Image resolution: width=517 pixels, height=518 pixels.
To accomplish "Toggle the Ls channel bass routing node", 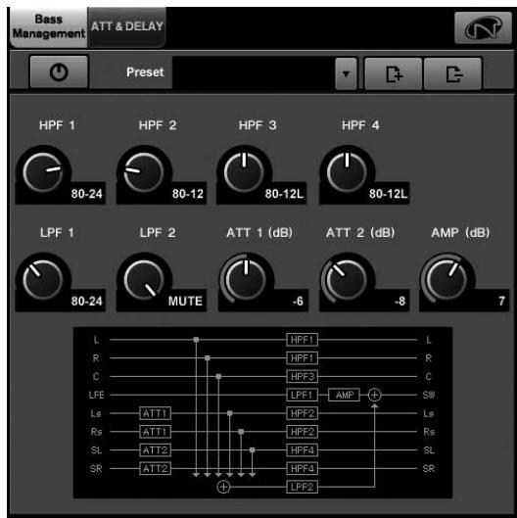I will [x=229, y=413].
